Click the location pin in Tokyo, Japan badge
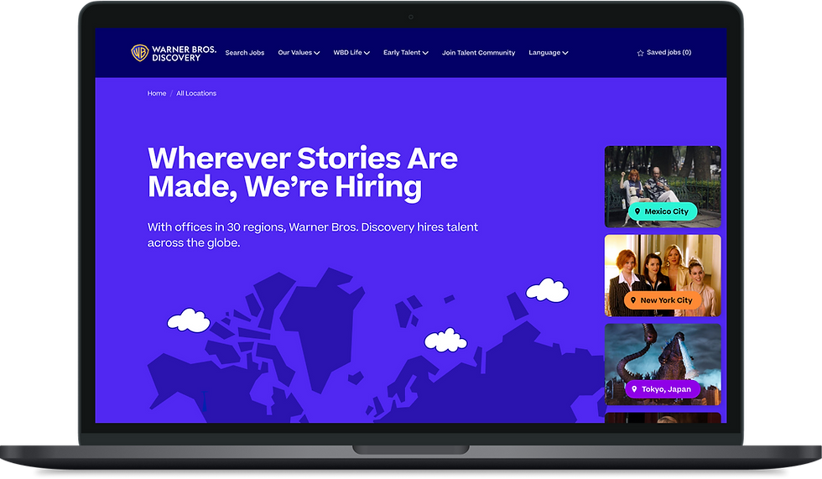The height and width of the screenshot is (479, 822). [x=634, y=389]
